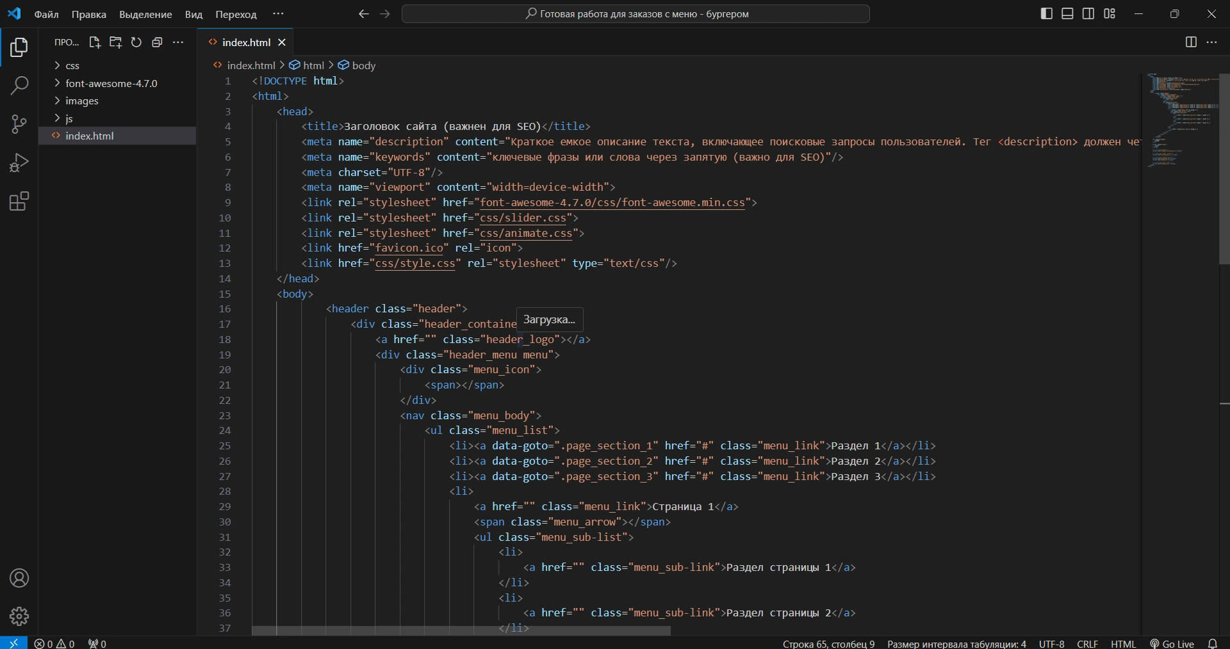Viewport: 1230px width, 649px height.
Task: Open the Accounts icon in activity bar
Action: coord(19,578)
